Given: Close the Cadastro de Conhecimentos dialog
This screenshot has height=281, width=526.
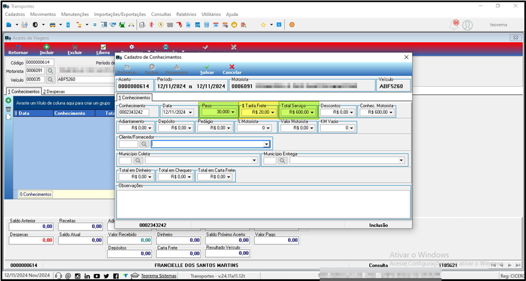Looking at the screenshot, I should 406,57.
